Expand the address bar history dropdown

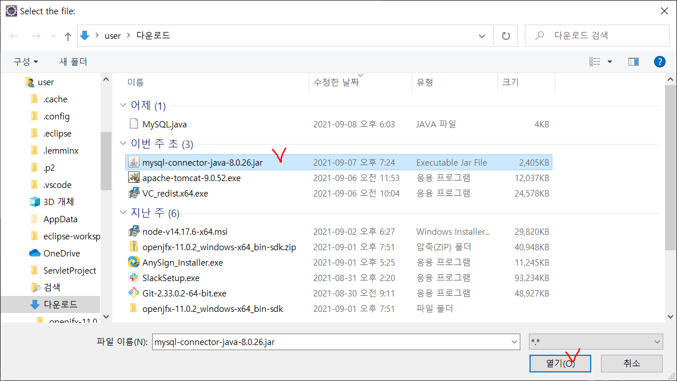click(482, 36)
